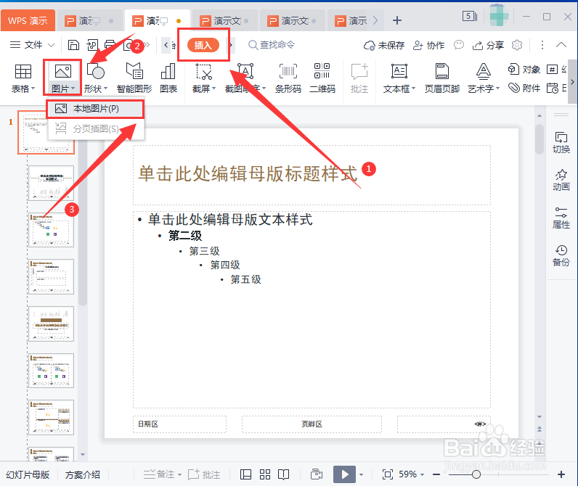
Task: Choose 本地图片(P) from menu
Action: [95, 109]
